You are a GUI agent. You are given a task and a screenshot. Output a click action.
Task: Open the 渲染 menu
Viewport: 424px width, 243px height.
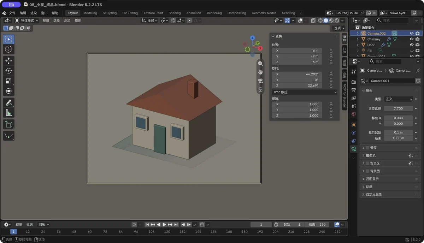pos(34,13)
